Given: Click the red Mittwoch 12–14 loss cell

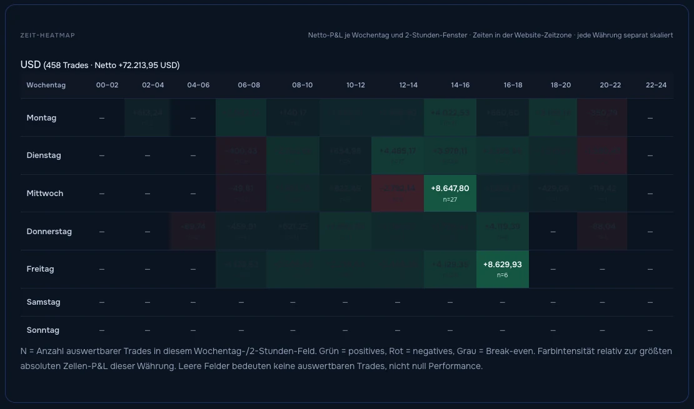Looking at the screenshot, I should 398,193.
